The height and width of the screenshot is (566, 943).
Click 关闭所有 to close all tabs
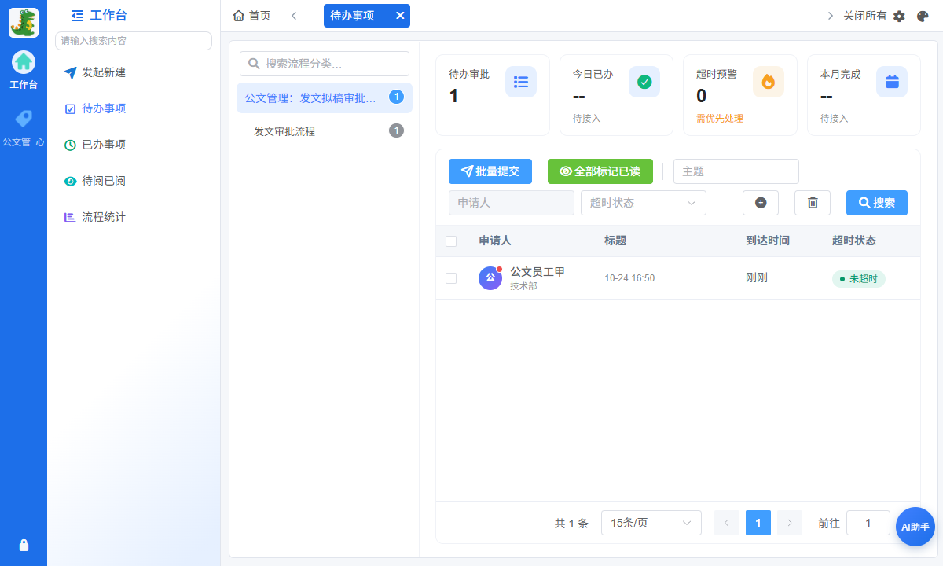864,16
